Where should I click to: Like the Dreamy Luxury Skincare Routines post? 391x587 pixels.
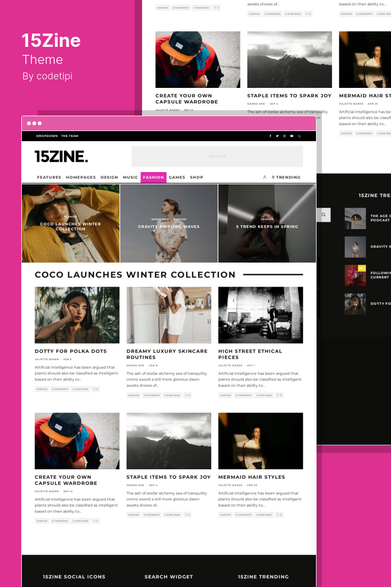click(187, 395)
